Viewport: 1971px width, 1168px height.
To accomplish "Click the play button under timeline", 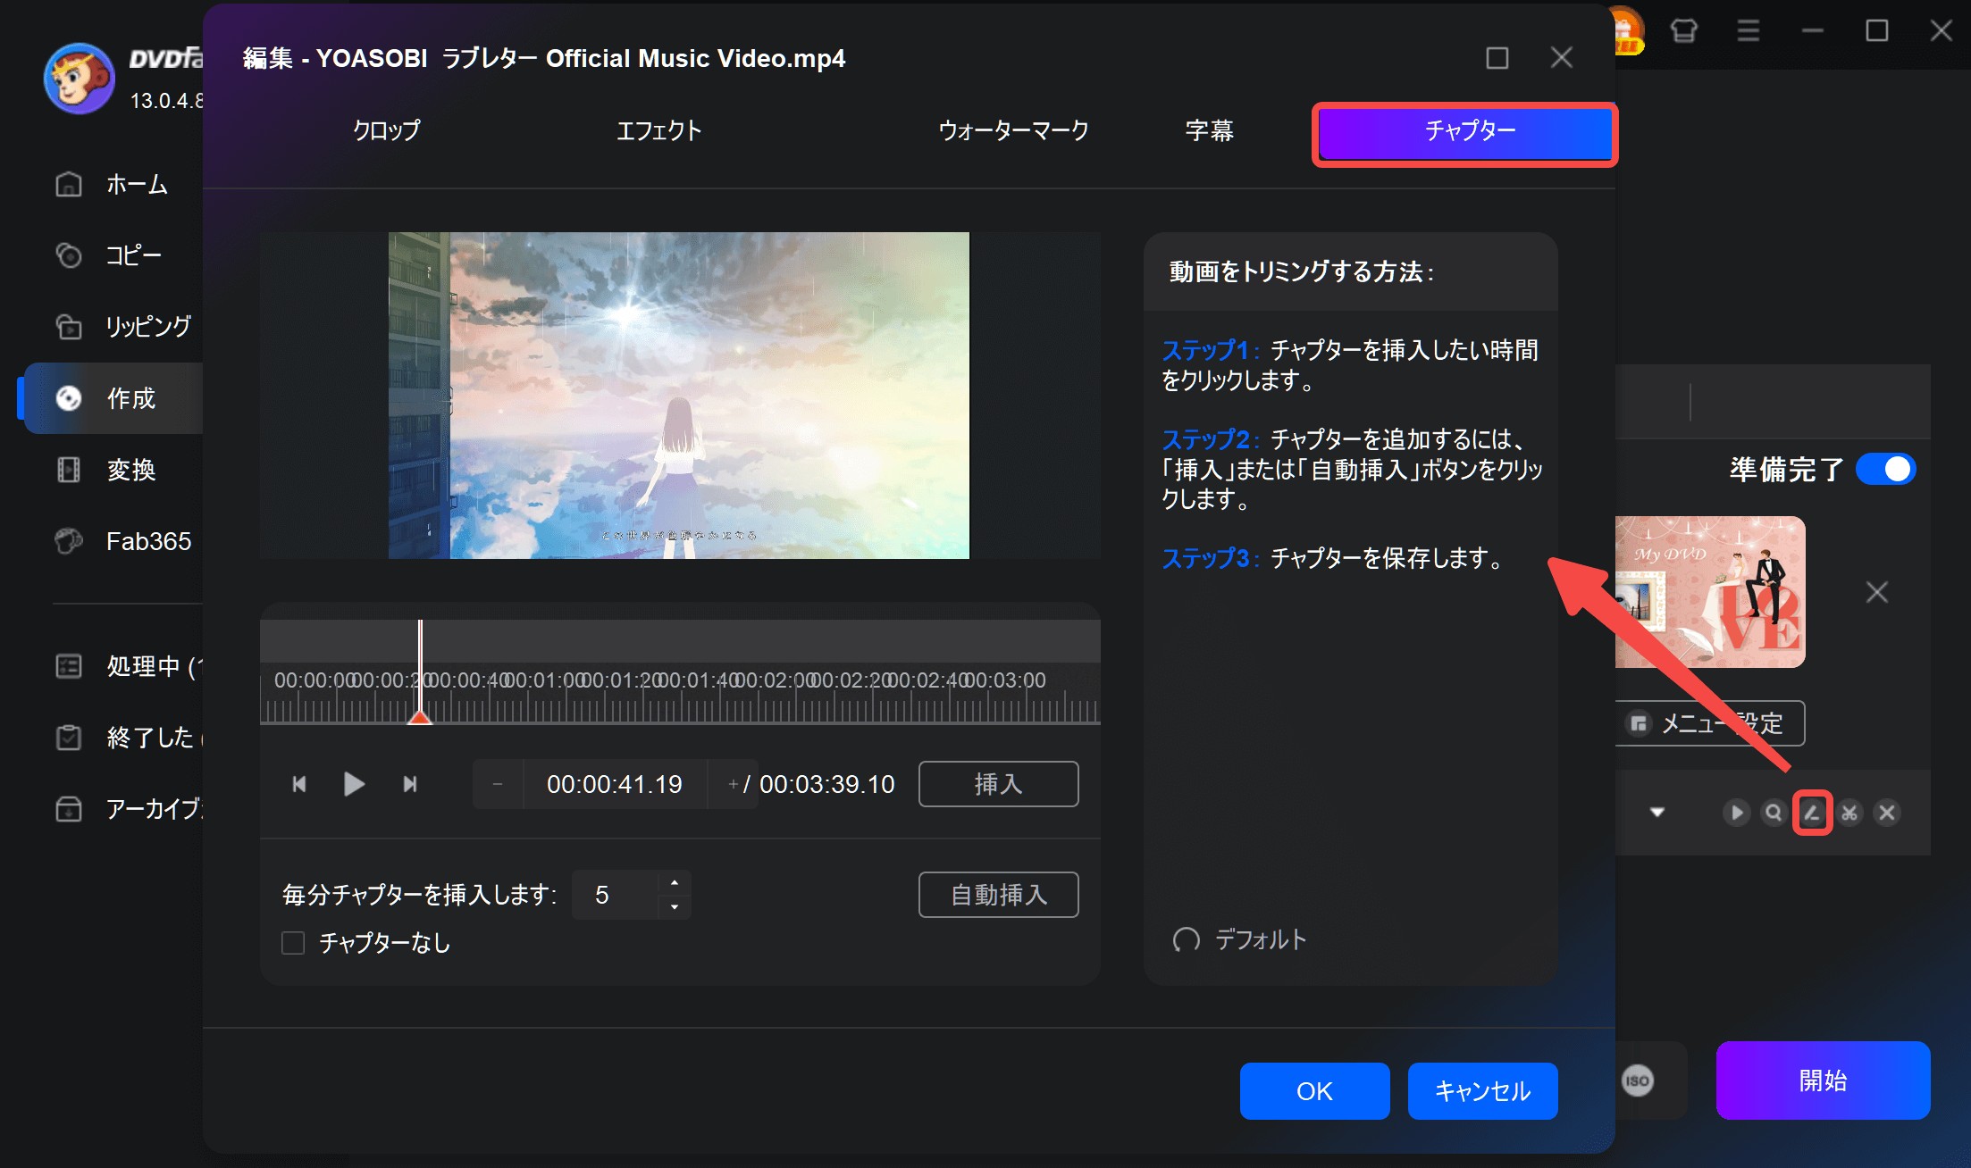I will click(354, 784).
